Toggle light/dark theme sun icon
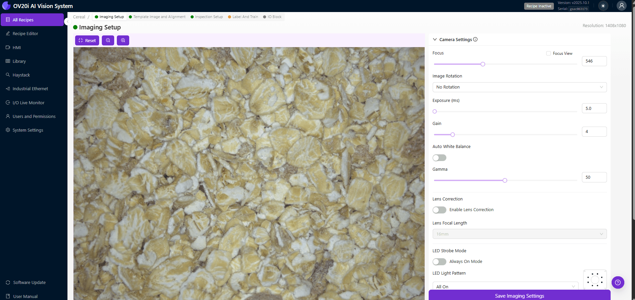Viewport: 635px width, 300px height. (x=603, y=6)
